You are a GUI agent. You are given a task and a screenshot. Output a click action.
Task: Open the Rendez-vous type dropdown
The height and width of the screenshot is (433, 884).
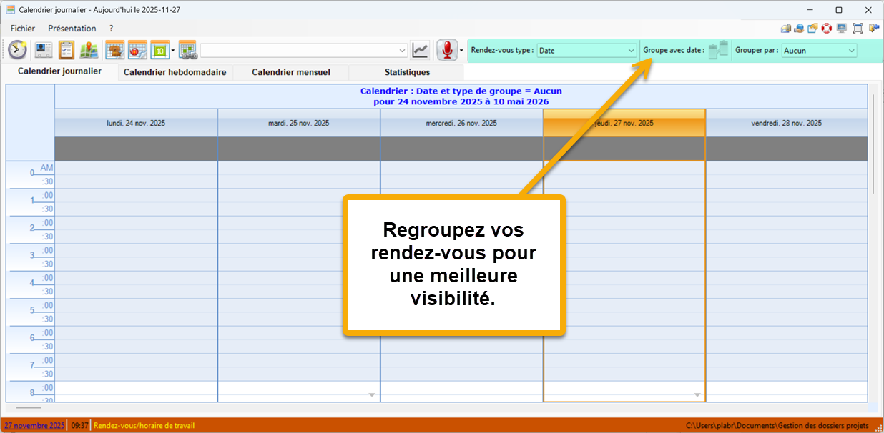coord(586,51)
